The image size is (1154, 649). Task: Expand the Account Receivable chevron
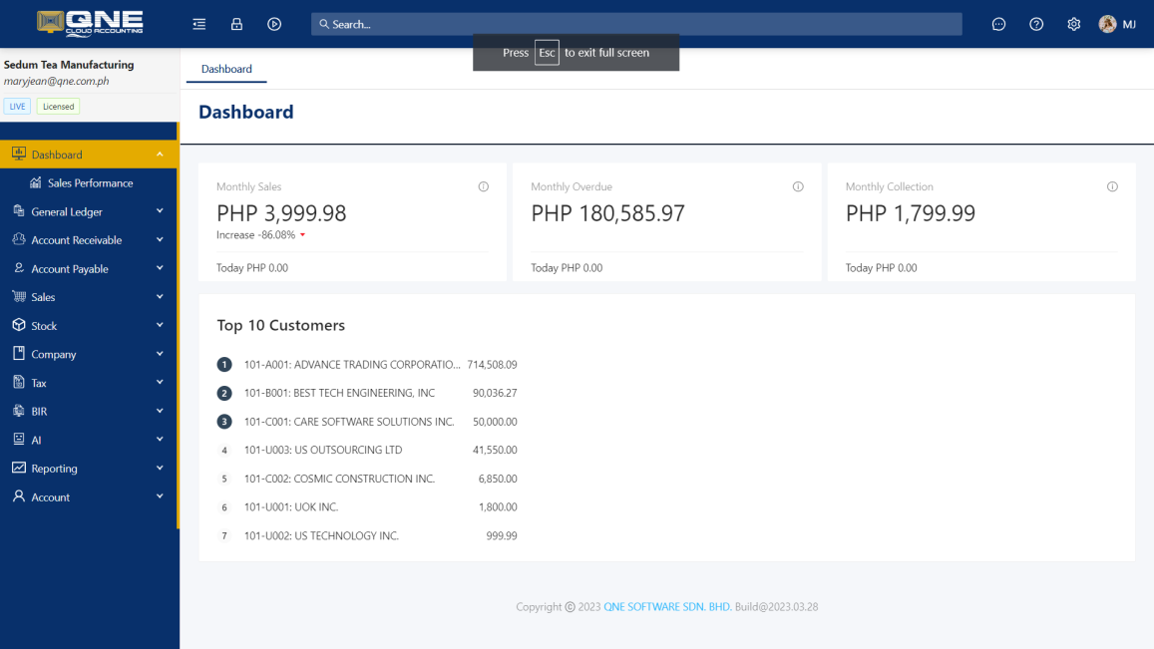160,240
